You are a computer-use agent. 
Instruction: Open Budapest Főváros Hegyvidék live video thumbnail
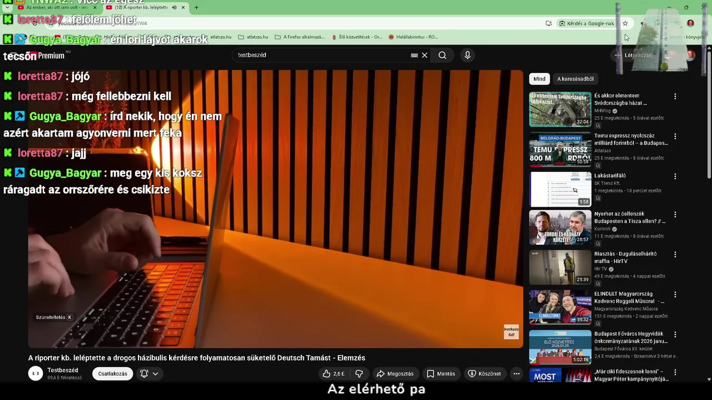coord(560,347)
